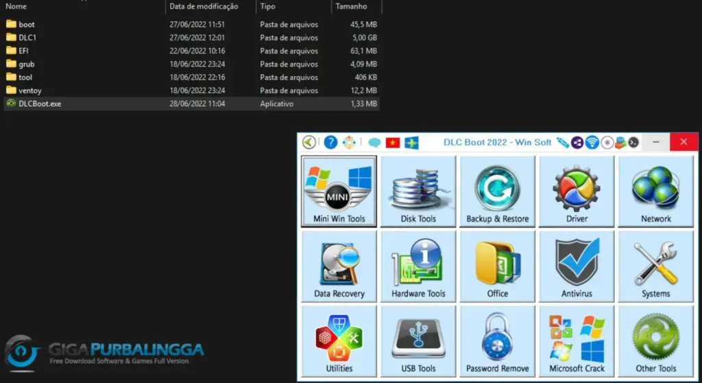Click the 5,00 GB size of DLC1
702x383 pixels.
pos(363,38)
